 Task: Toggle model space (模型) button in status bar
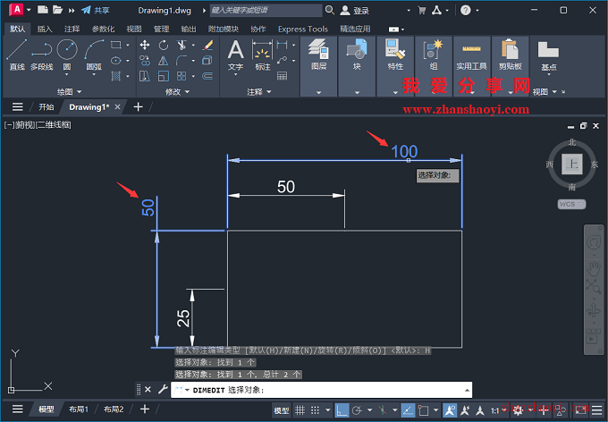(x=282, y=410)
